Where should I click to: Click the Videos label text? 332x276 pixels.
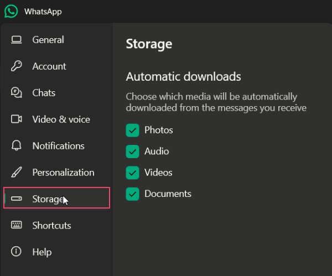[x=158, y=173]
